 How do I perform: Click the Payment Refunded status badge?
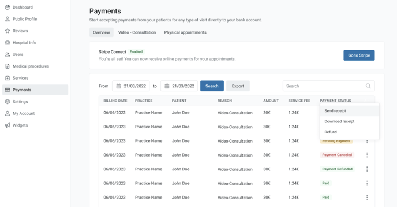point(337,169)
